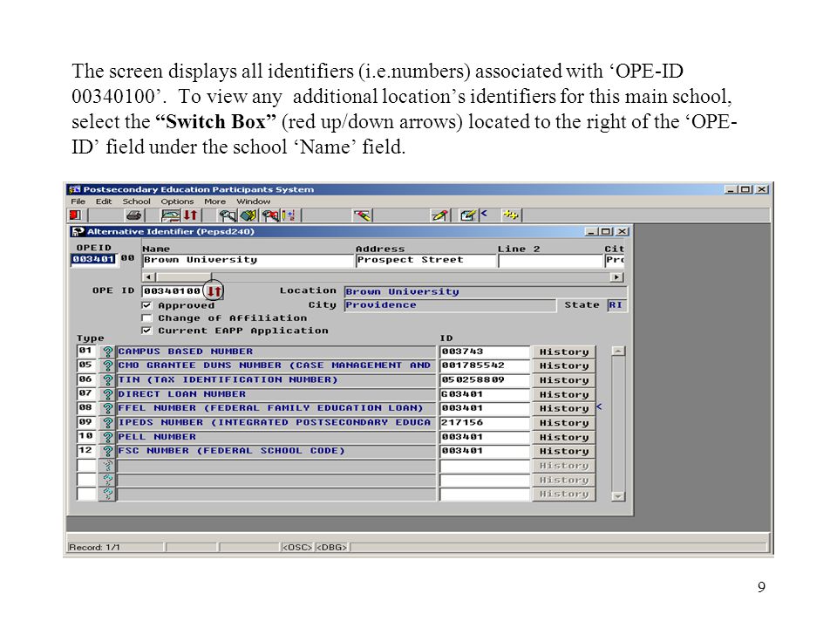Image resolution: width=837 pixels, height=628 pixels.
Task: Open History for Direct Loan Number
Action: [x=564, y=394]
